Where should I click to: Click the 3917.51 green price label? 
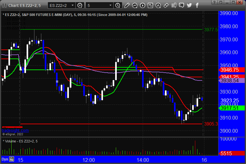point(232,108)
